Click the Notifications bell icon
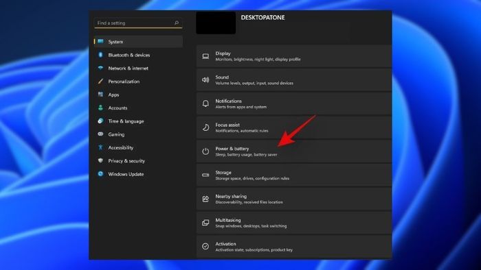This screenshot has height=270, width=481. (x=205, y=103)
